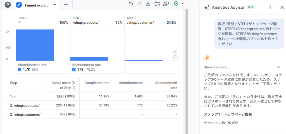Share exploration with add-user icon
This screenshot has height=134, width=286.
(x=166, y=4)
